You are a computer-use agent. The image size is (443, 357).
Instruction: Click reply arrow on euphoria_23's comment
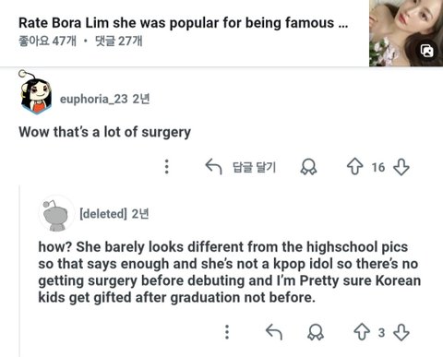[x=213, y=167]
